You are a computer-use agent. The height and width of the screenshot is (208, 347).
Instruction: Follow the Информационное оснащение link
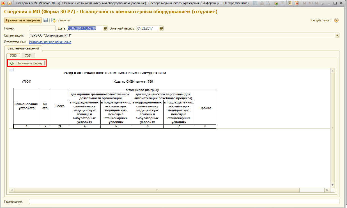click(50, 42)
